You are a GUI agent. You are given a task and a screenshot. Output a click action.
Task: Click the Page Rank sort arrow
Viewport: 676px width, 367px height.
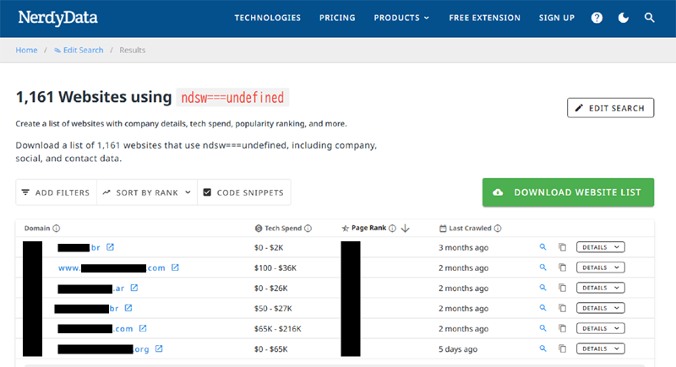coord(405,228)
